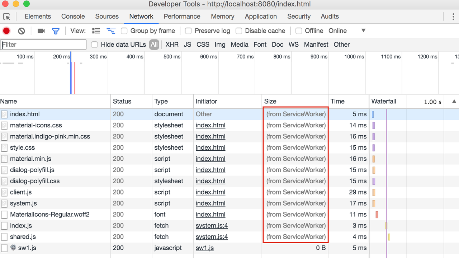This screenshot has height=258, width=459.
Task: Stop recording network log with red button
Action: tap(6, 31)
